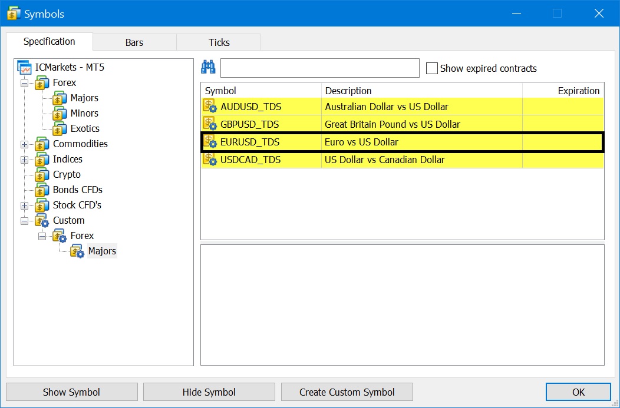Select the USDCAD_TDS symbol name
The width and height of the screenshot is (620, 408).
coord(250,160)
